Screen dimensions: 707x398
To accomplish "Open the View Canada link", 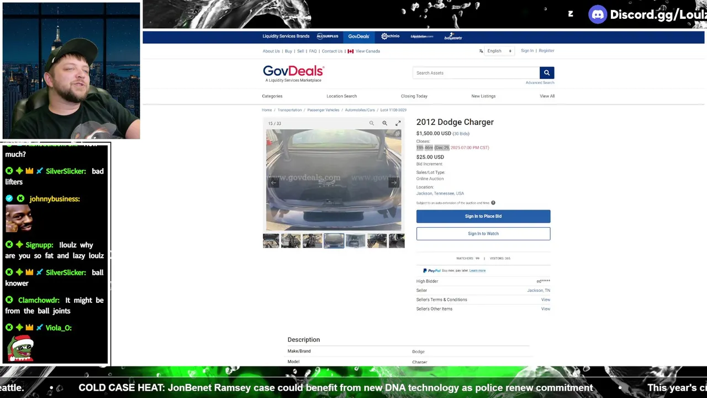I will coord(368,51).
